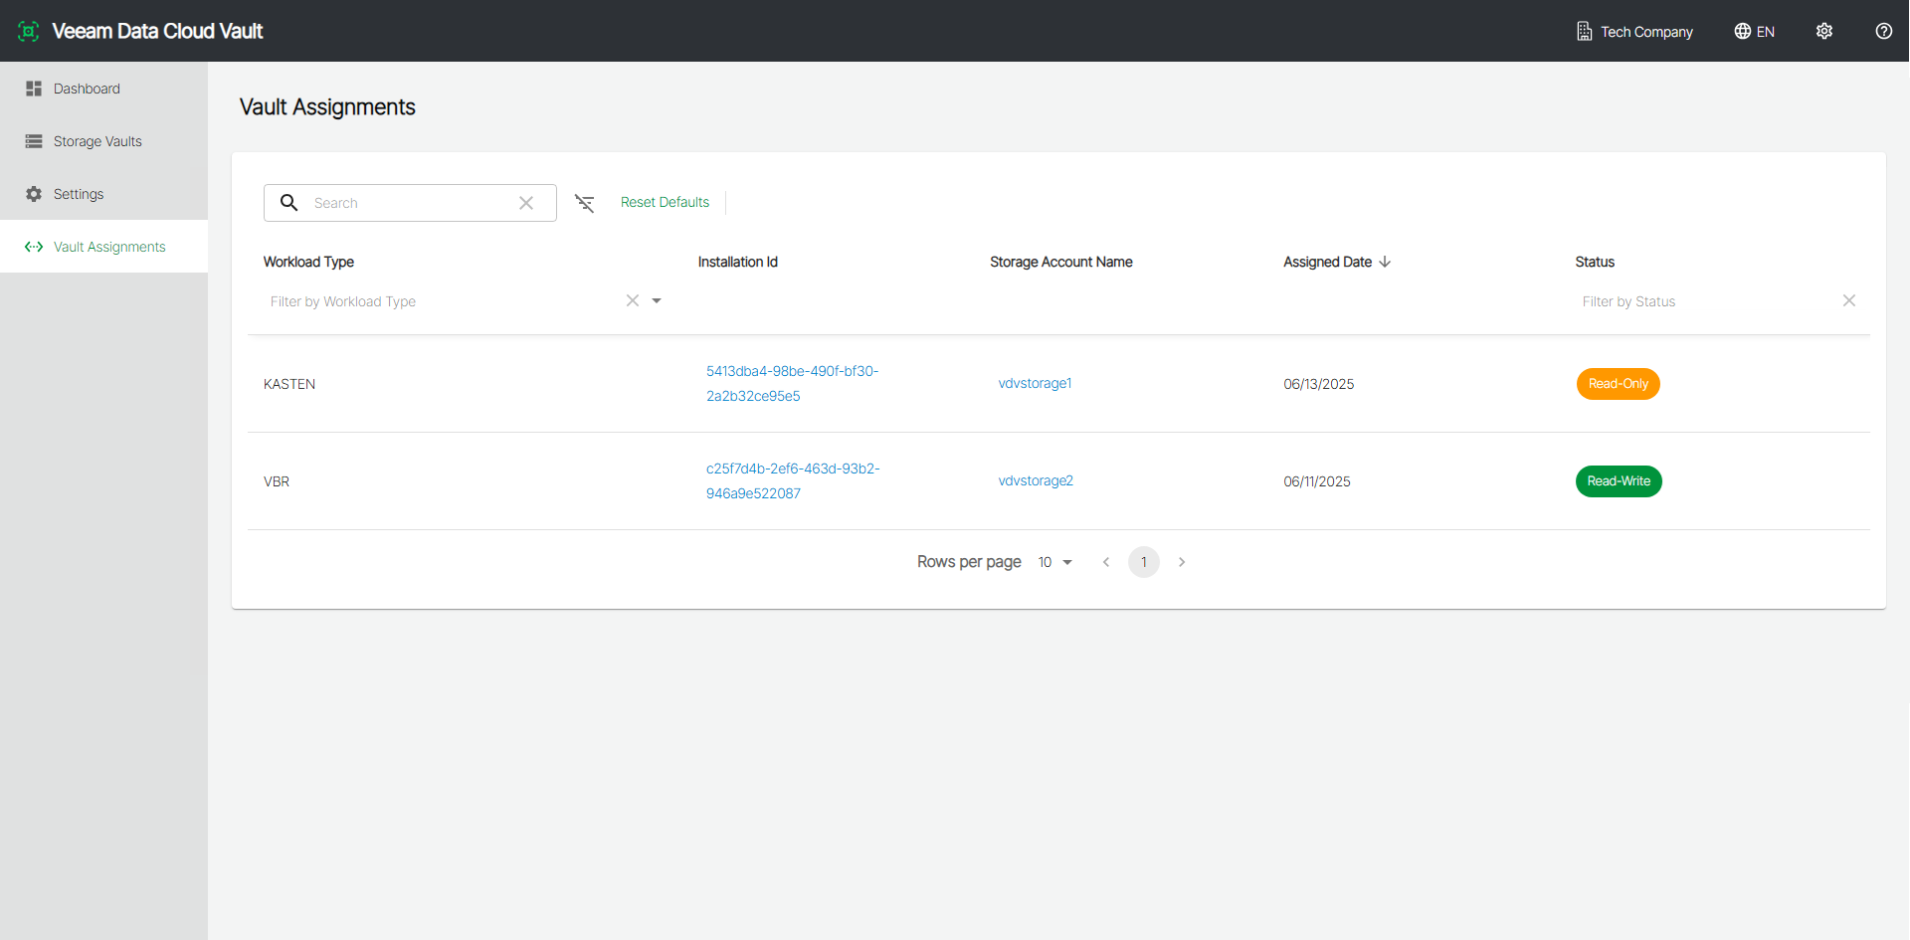
Task: Select Vault Assignments in the sidebar
Action: (103, 247)
